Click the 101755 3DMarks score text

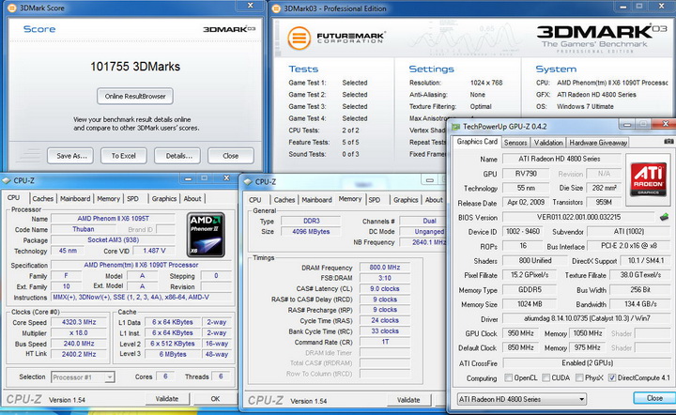pos(135,67)
